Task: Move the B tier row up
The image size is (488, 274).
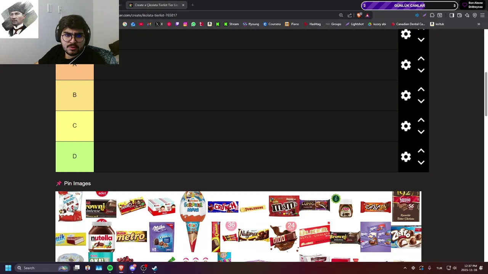Action: tap(421, 89)
